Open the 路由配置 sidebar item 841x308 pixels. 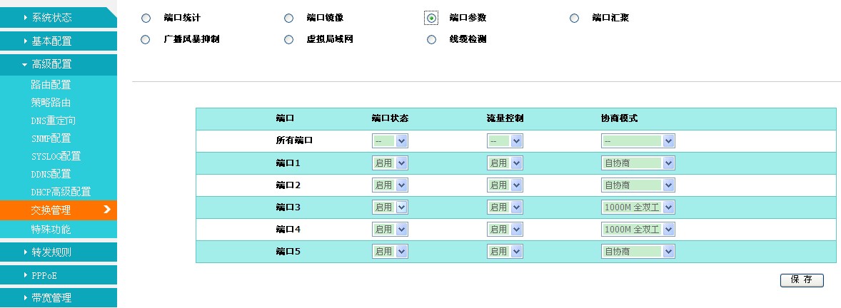click(51, 85)
